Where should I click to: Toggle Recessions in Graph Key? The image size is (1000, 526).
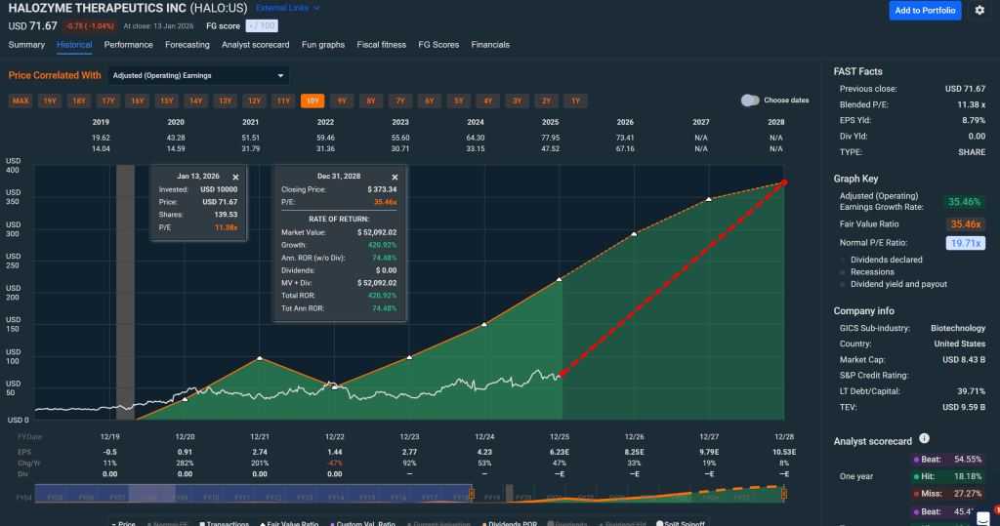pos(867,271)
